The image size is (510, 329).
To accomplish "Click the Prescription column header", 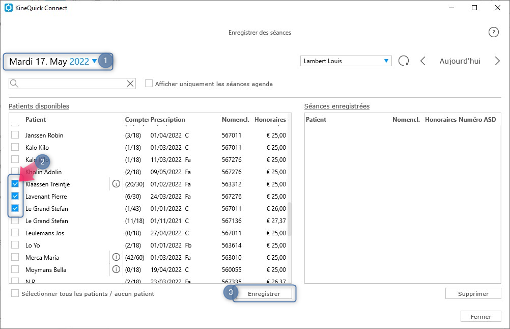I will [168, 120].
